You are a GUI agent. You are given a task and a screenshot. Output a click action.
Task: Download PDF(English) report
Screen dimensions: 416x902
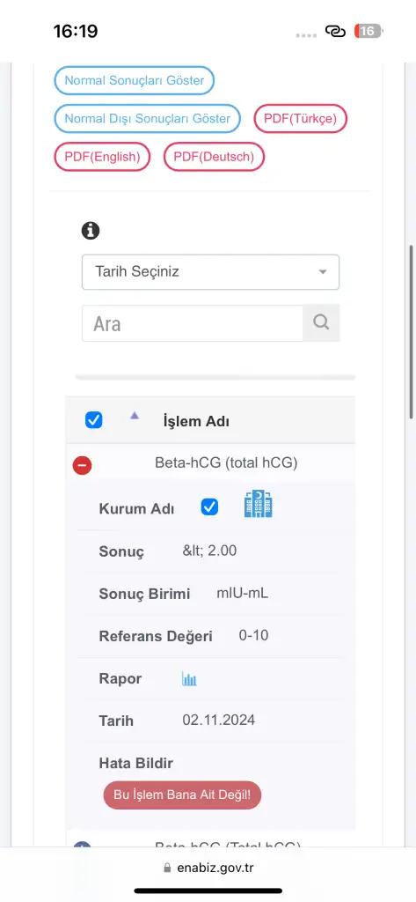tap(102, 157)
